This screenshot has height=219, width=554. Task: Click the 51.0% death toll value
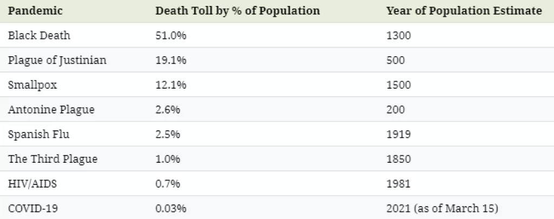coord(170,36)
